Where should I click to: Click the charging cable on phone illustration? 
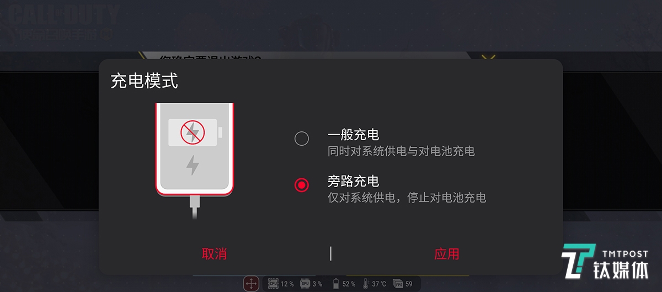click(193, 206)
